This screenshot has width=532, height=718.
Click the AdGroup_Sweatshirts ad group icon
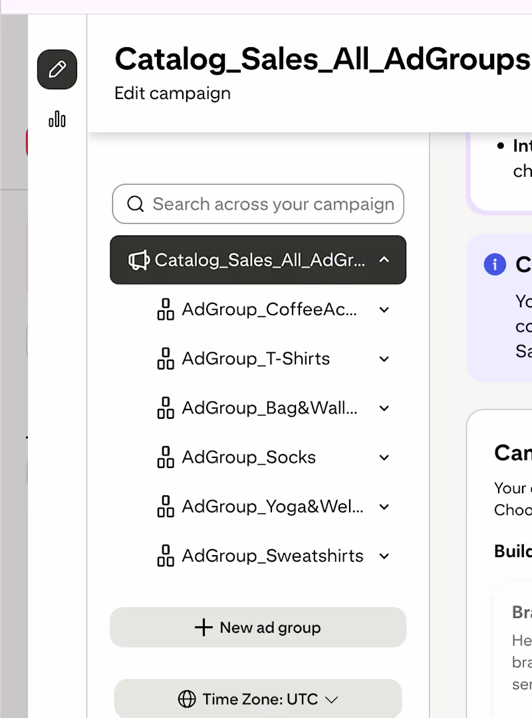(x=166, y=555)
